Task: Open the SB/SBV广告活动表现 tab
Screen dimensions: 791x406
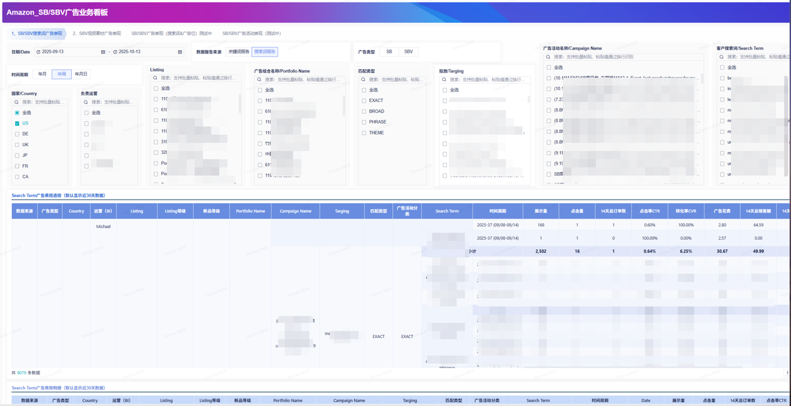Action: coord(251,33)
